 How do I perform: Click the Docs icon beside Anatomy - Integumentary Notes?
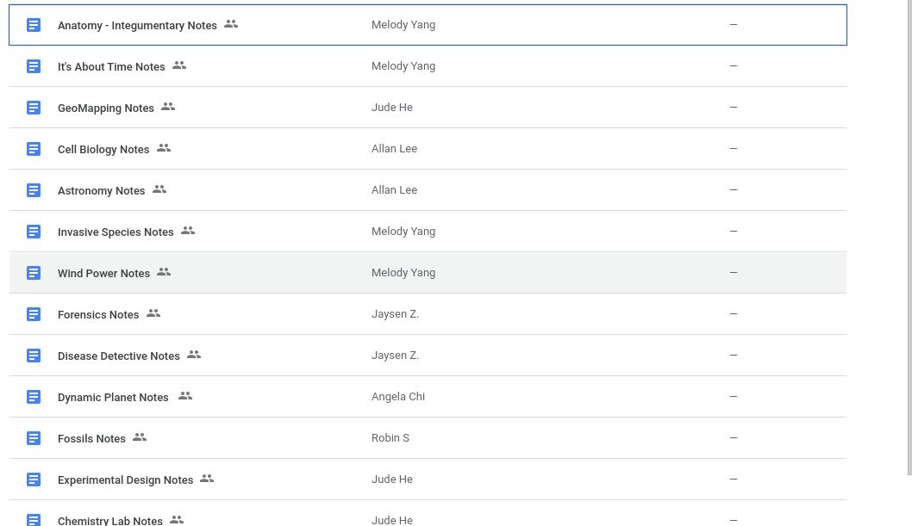click(x=34, y=25)
